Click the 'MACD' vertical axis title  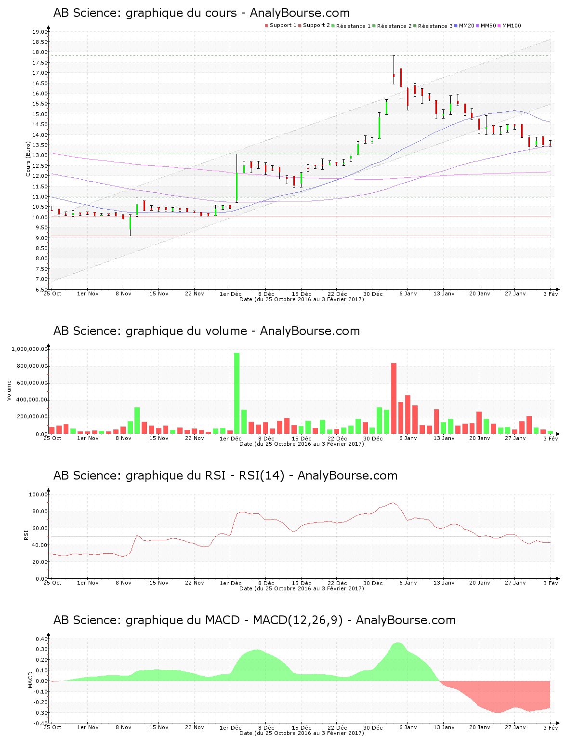30,680
